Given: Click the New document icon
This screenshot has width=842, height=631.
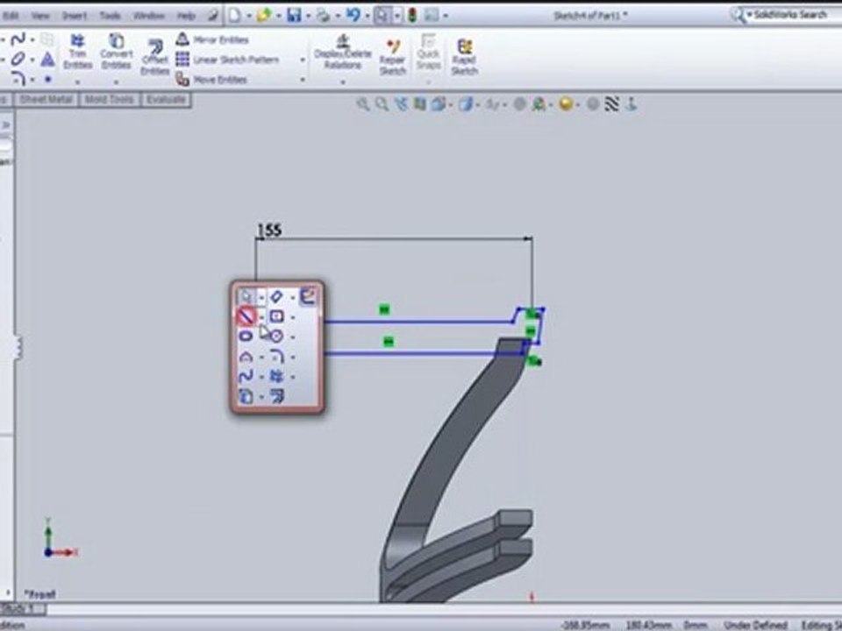Looking at the screenshot, I should pyautogui.click(x=235, y=16).
